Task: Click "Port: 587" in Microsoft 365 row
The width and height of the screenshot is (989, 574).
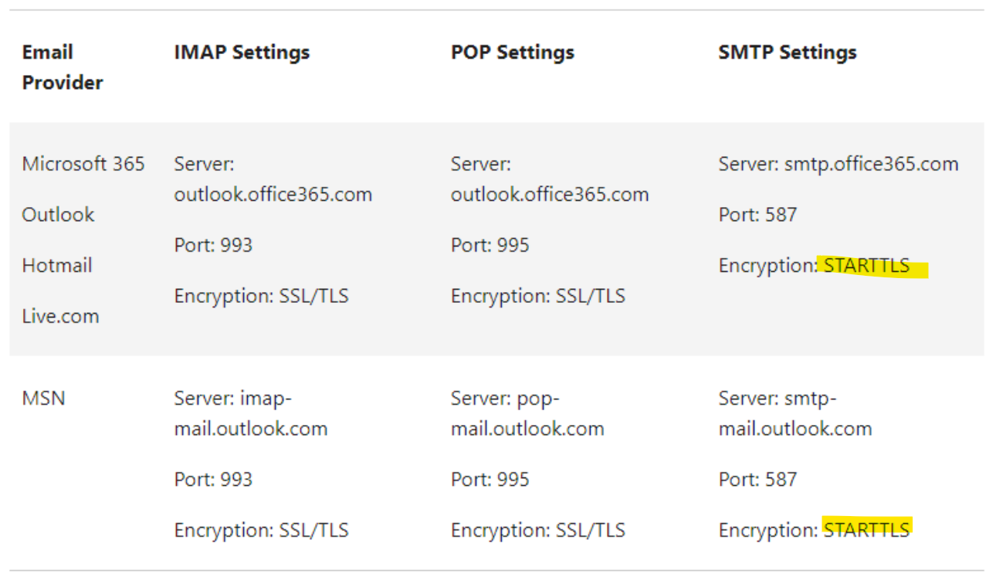Action: [x=757, y=215]
